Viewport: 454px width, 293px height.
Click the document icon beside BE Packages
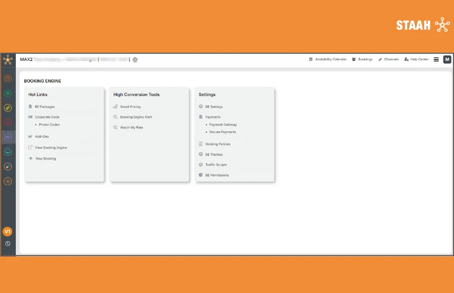[x=30, y=107]
